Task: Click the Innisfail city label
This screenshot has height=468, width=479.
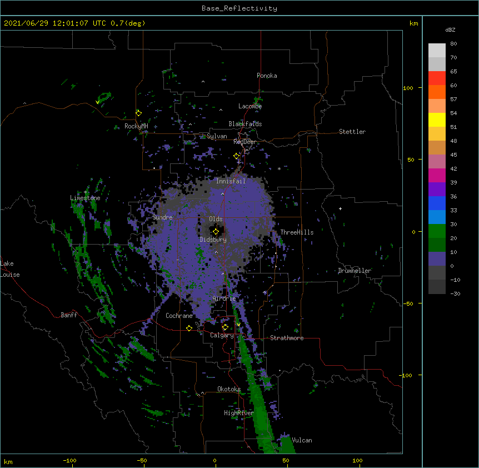Action: (231, 181)
